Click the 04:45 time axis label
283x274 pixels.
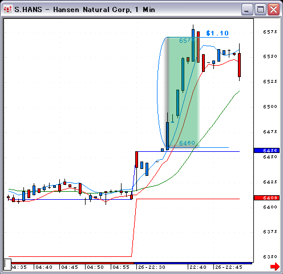point(70,267)
